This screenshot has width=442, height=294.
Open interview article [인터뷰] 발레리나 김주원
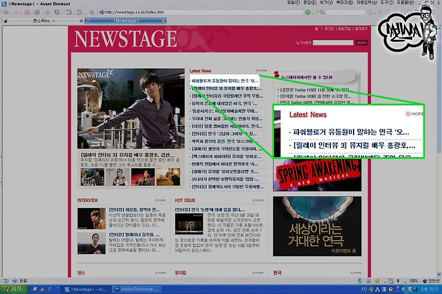click(134, 234)
